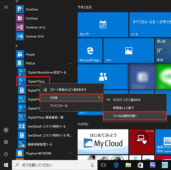The width and height of the screenshot is (171, 170).
Task: Open the last taskbar window icon
Action: pyautogui.click(x=165, y=165)
